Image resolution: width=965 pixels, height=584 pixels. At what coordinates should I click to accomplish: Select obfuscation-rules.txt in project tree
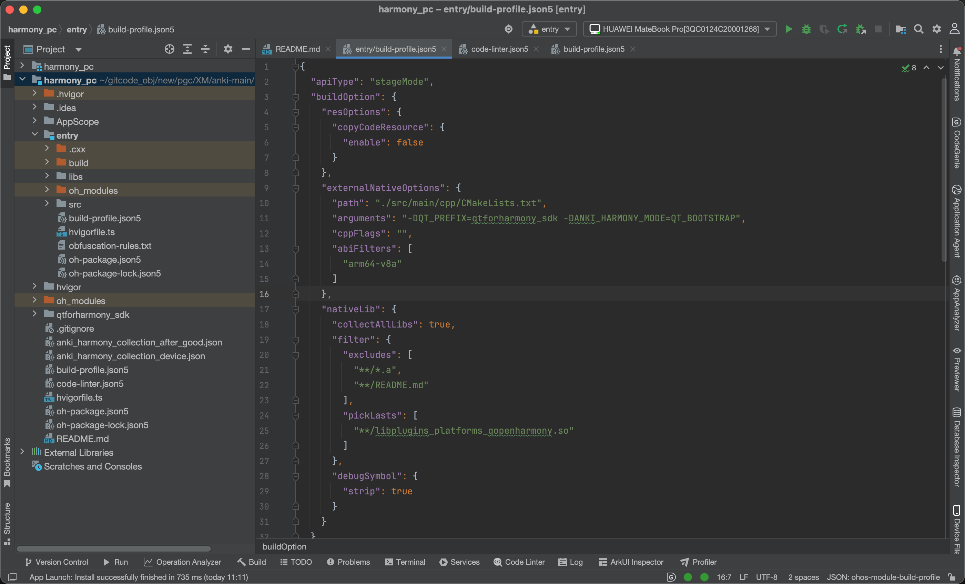point(110,245)
